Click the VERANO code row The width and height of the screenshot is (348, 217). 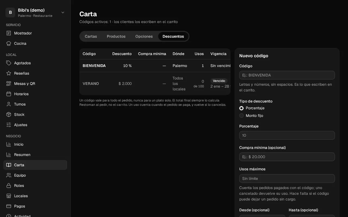pyautogui.click(x=155, y=84)
